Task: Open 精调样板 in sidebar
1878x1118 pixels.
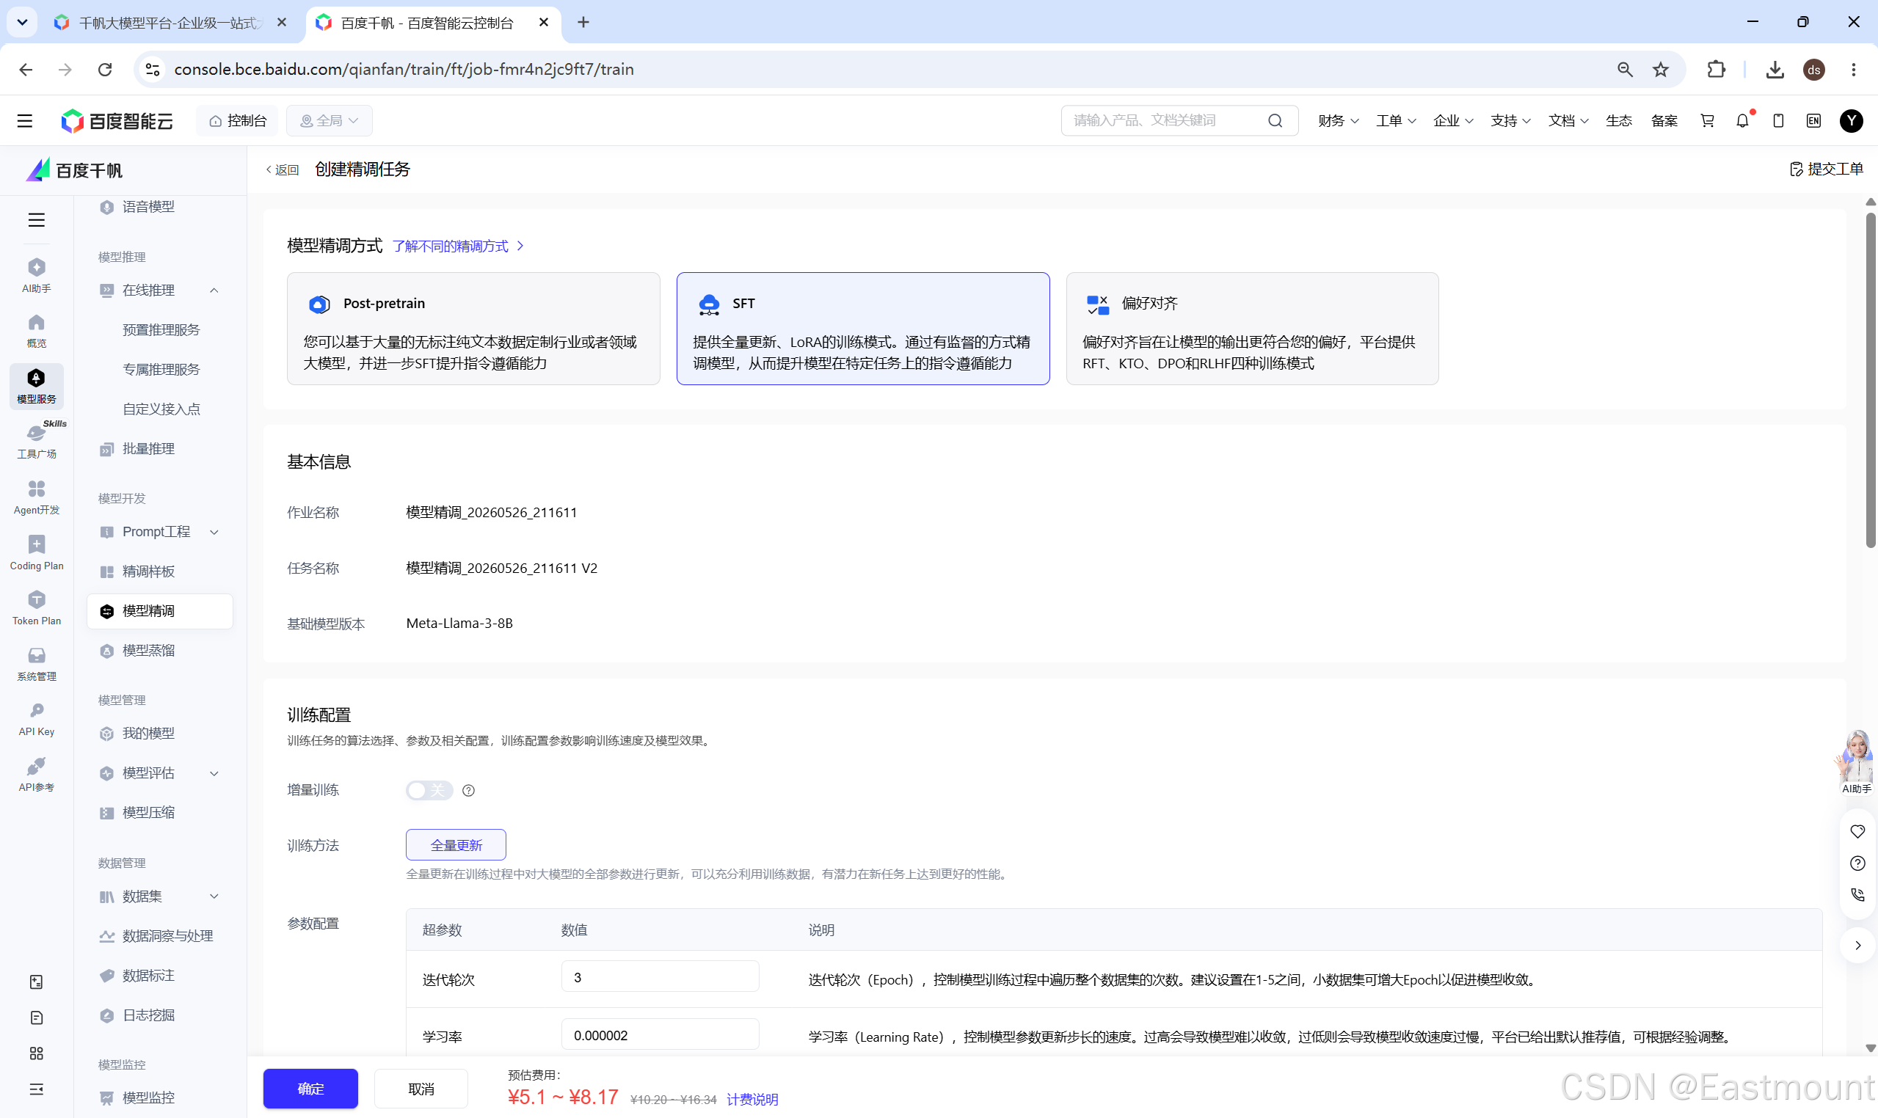Action: click(x=148, y=571)
